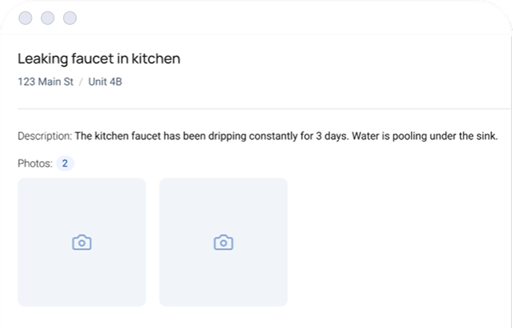
Task: Click camera icon in first photo placeholder
Action: [x=81, y=243]
